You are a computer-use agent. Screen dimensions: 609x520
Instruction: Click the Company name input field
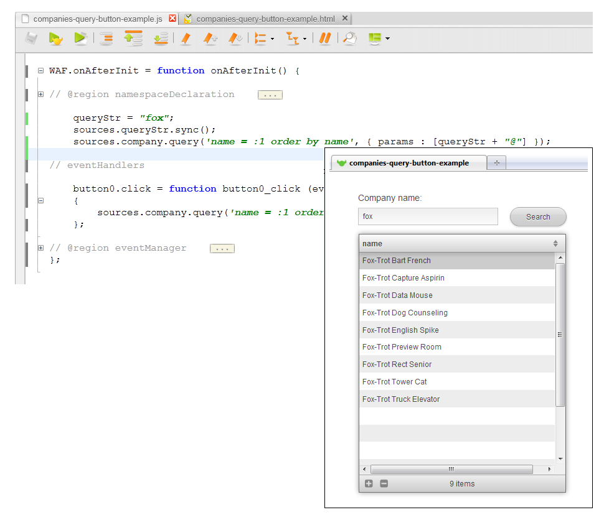[x=428, y=216]
